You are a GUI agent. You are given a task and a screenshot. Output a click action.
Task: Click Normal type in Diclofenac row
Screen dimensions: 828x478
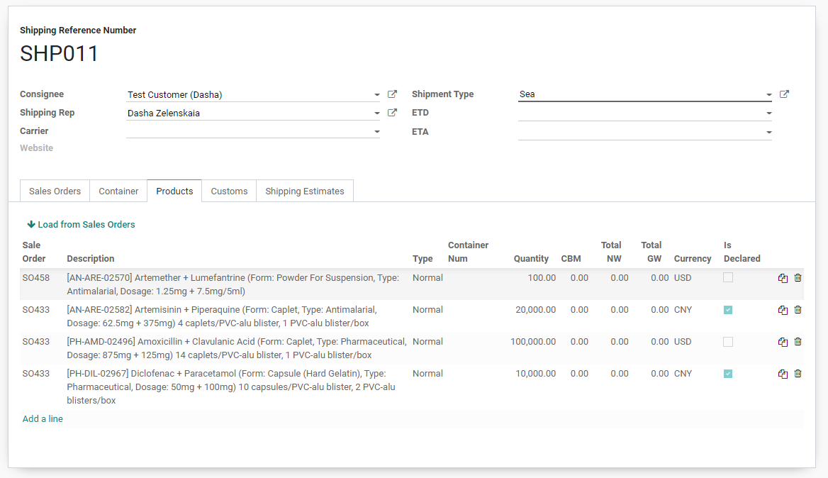(x=427, y=374)
